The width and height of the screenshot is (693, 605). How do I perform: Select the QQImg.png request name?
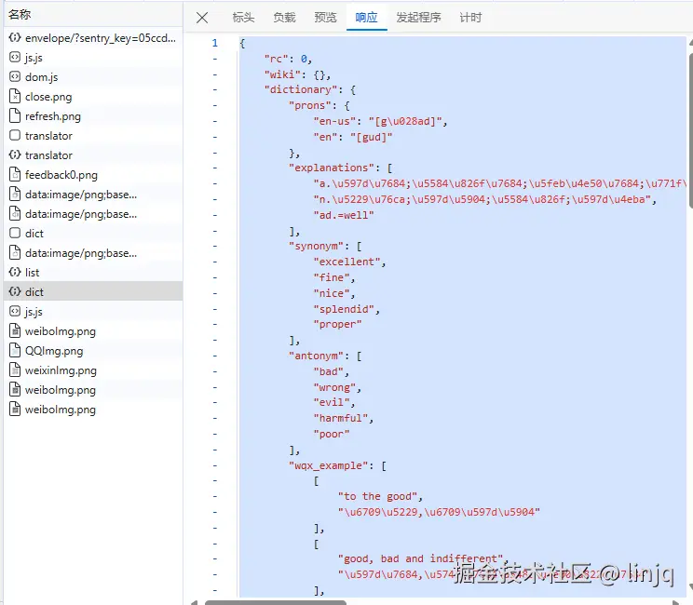pyautogui.click(x=54, y=351)
